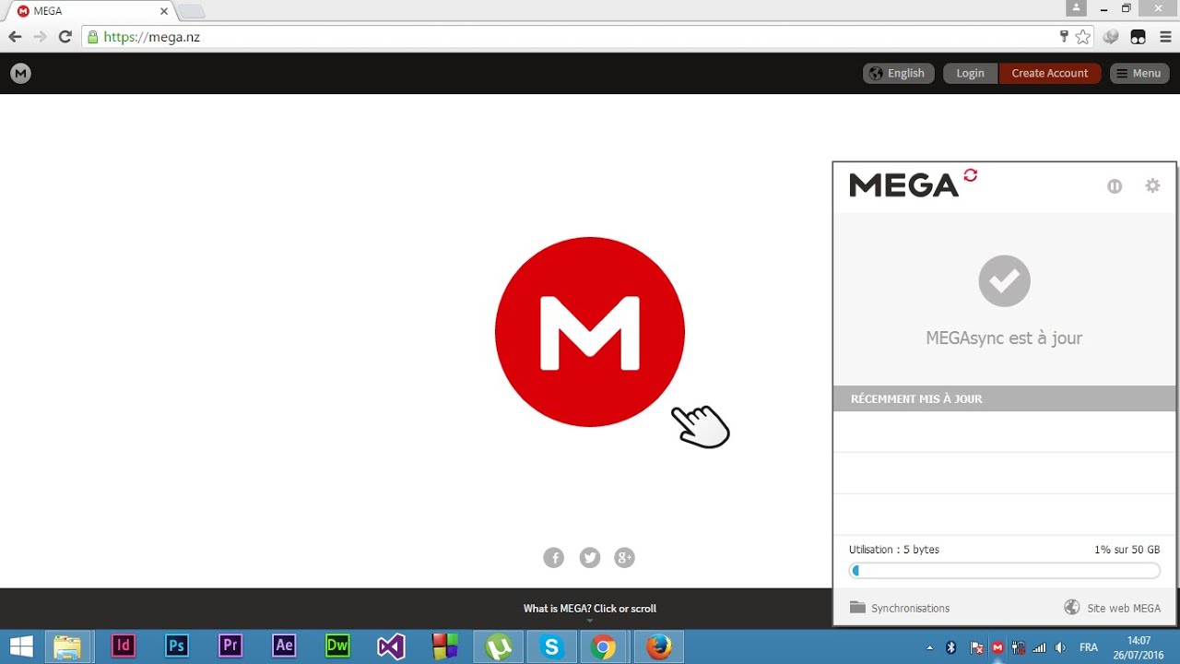Viewport: 1180px width, 664px height.
Task: Switch to Chrome in the taskbar
Action: [605, 646]
